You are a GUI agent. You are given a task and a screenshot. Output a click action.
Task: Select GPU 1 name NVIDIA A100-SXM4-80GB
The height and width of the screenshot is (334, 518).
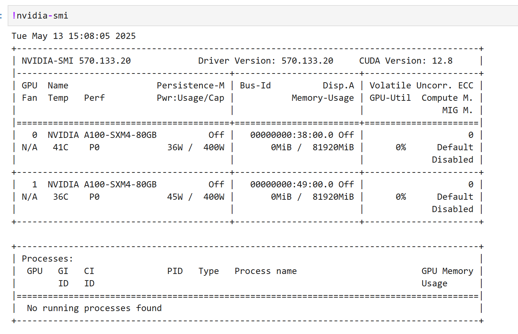coord(102,184)
